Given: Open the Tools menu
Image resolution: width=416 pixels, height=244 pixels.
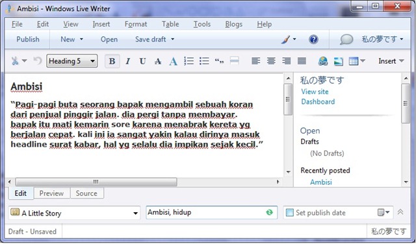Looking at the screenshot, I should pyautogui.click(x=202, y=24).
